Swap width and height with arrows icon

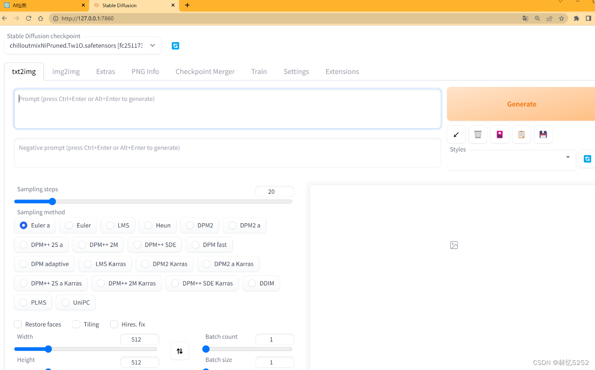(180, 351)
